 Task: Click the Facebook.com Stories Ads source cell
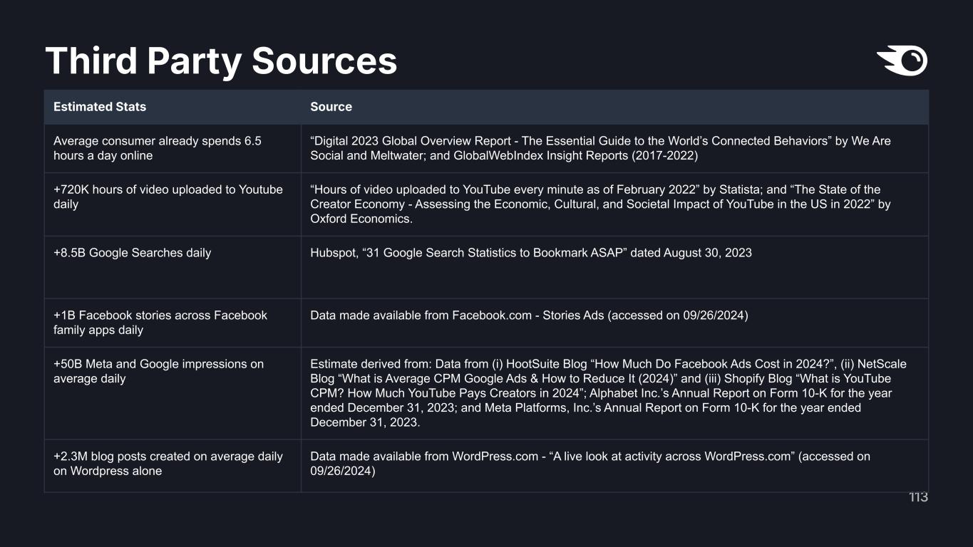(614, 323)
